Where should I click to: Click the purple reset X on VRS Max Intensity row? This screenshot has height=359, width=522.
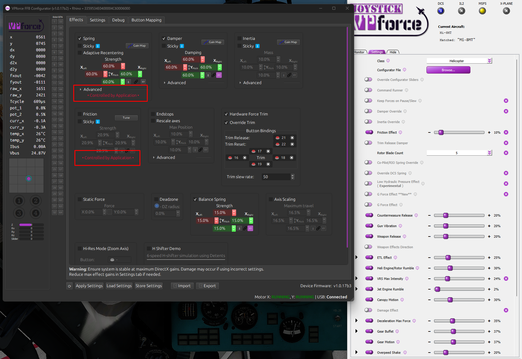tap(506, 279)
